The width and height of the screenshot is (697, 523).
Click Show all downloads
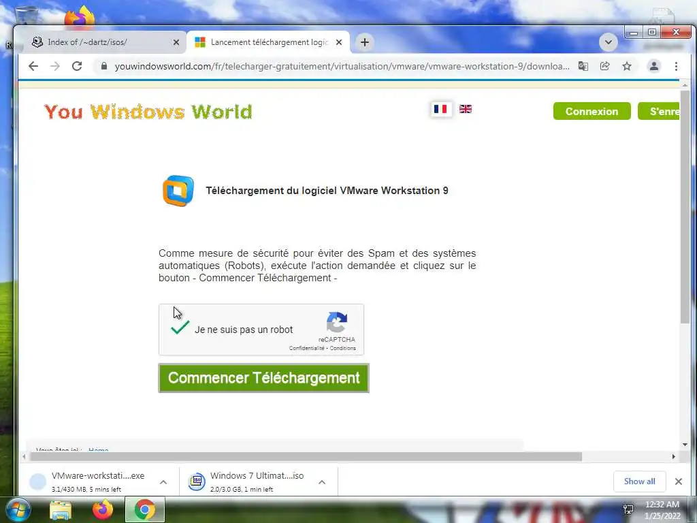tap(639, 481)
